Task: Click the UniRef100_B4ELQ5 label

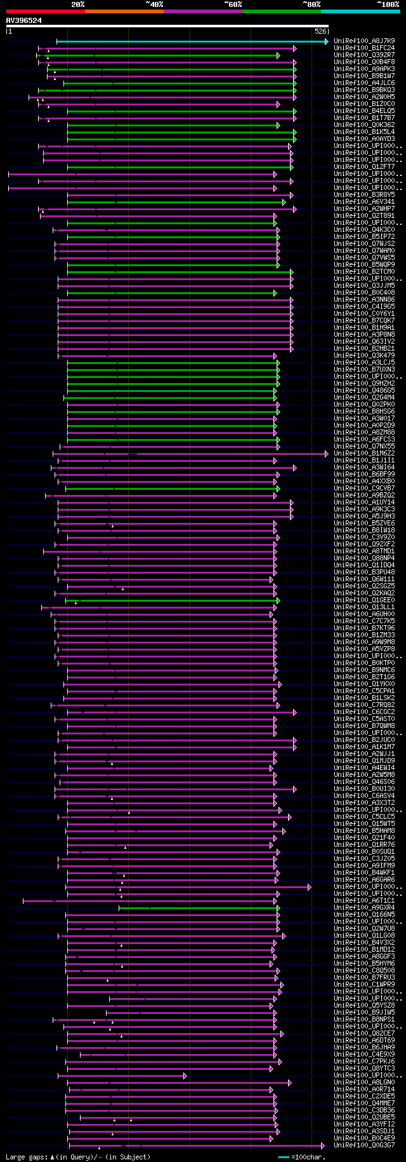Action: pos(364,111)
